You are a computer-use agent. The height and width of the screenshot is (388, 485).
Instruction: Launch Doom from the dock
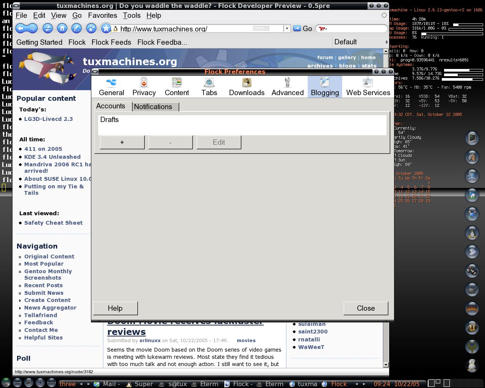click(472, 308)
